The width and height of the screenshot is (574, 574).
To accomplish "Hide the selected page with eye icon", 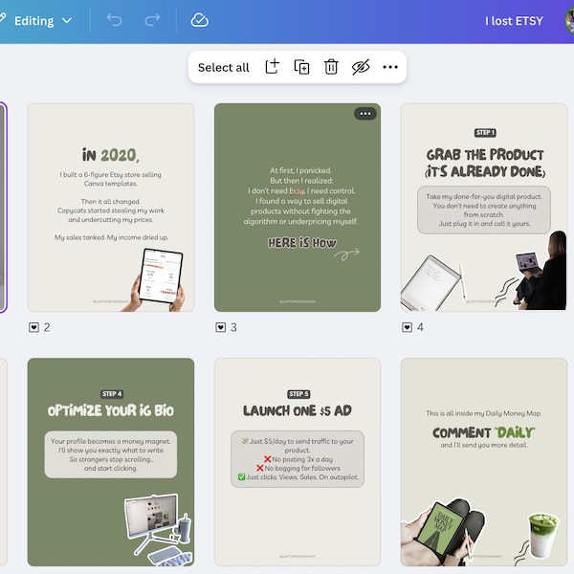I will (x=361, y=67).
